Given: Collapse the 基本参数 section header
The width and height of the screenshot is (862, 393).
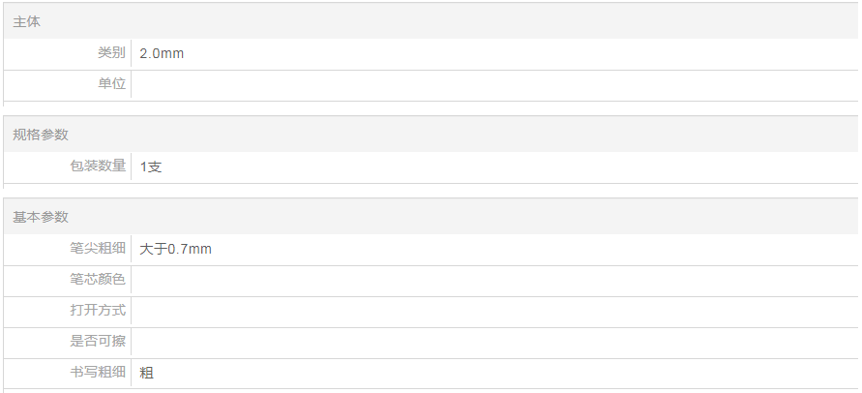Looking at the screenshot, I should tap(41, 217).
